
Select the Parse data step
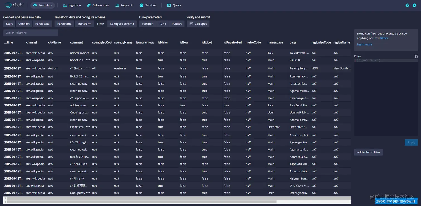coord(42,24)
